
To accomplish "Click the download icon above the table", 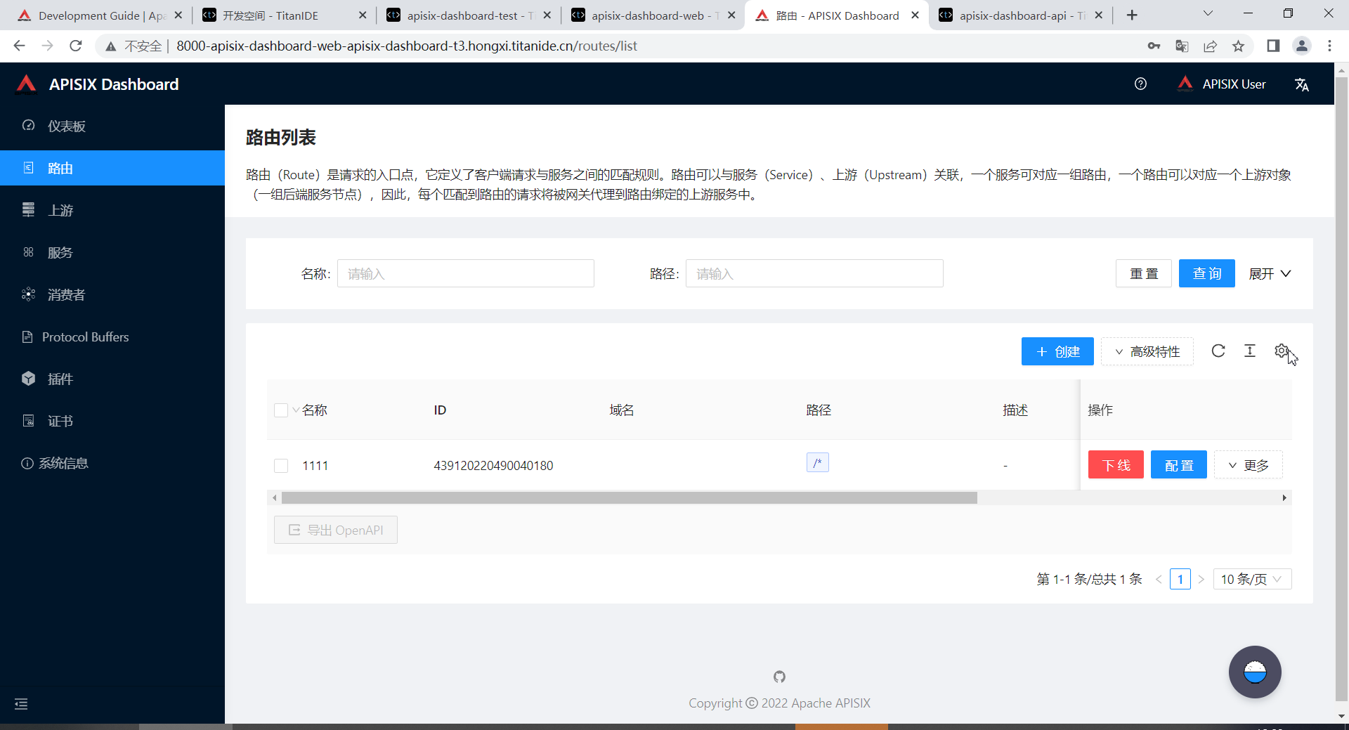I will (1250, 351).
